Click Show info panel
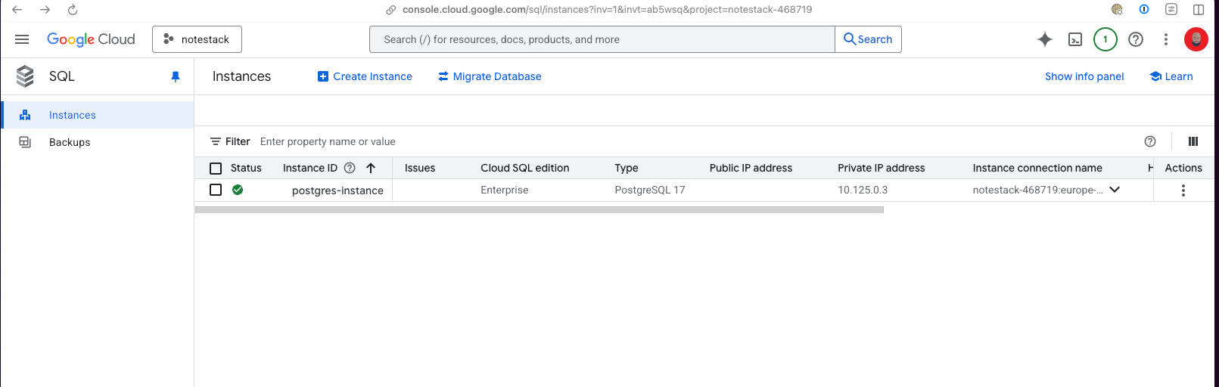 tap(1084, 76)
